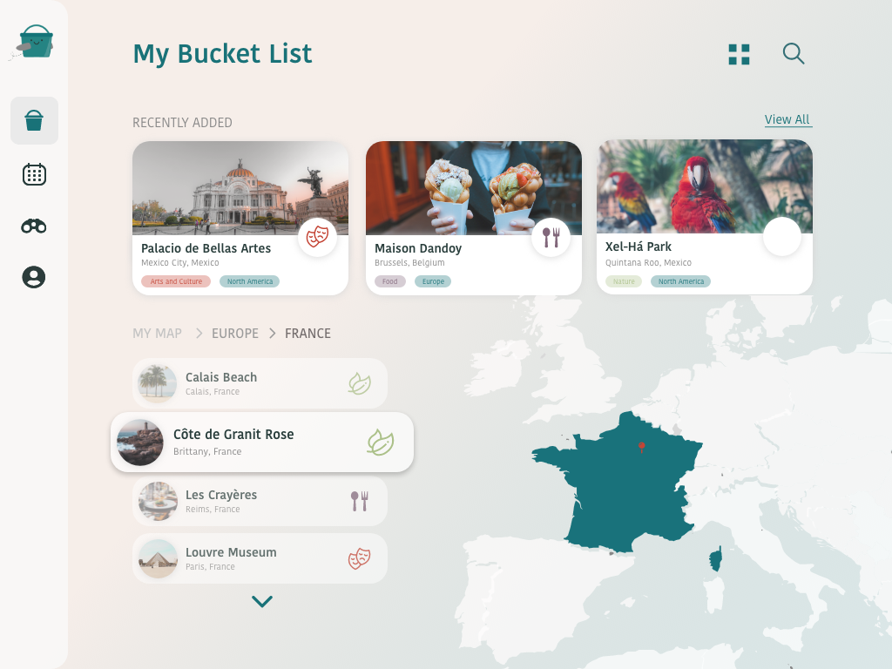The width and height of the screenshot is (892, 669).
Task: Switch to grid view icon
Action: tap(739, 55)
